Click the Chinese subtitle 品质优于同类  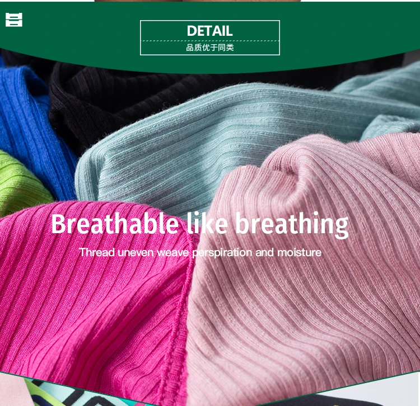(210, 48)
